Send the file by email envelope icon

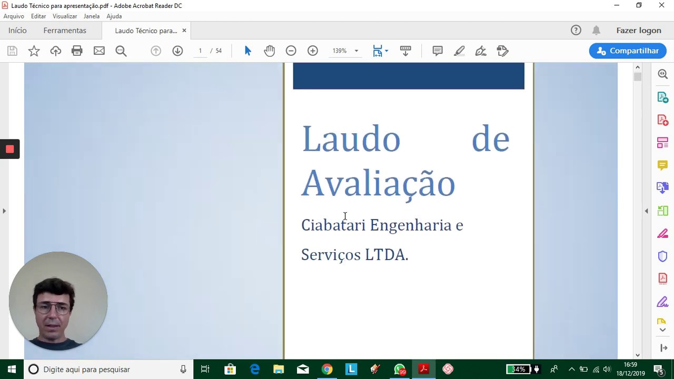click(x=99, y=51)
